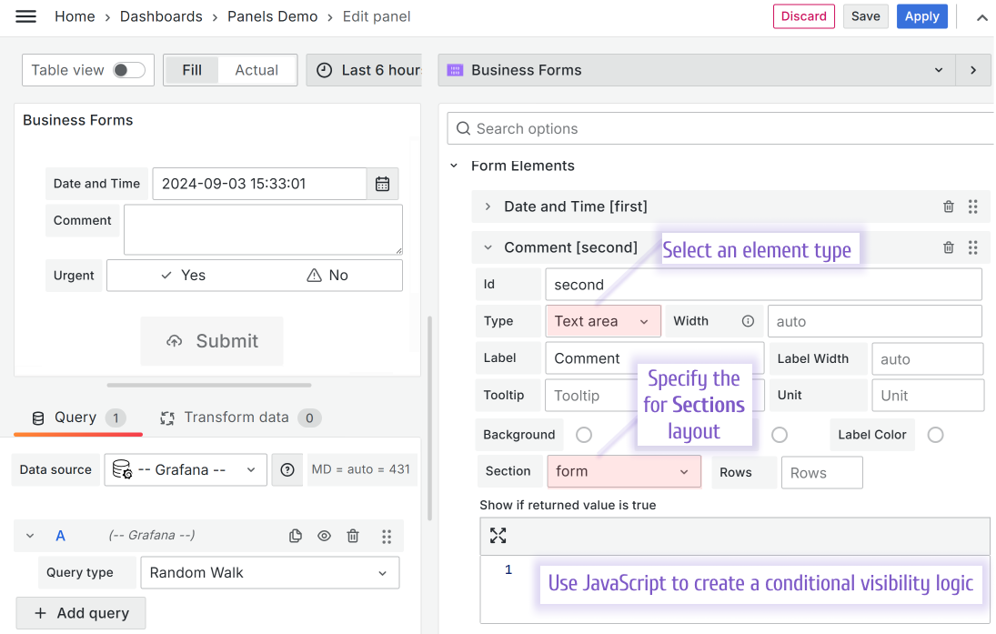Switch to the Transform data tab
996x634 pixels.
click(236, 418)
